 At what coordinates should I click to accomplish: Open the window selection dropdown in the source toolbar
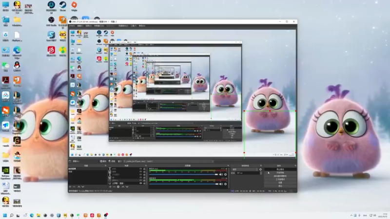(x=168, y=161)
